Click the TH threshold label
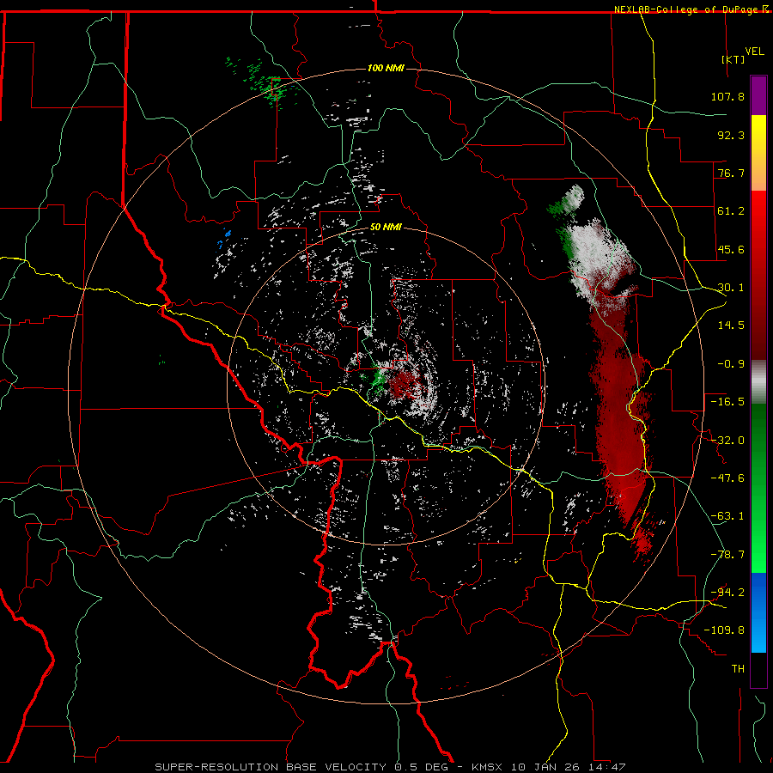The width and height of the screenshot is (773, 773). [738, 668]
